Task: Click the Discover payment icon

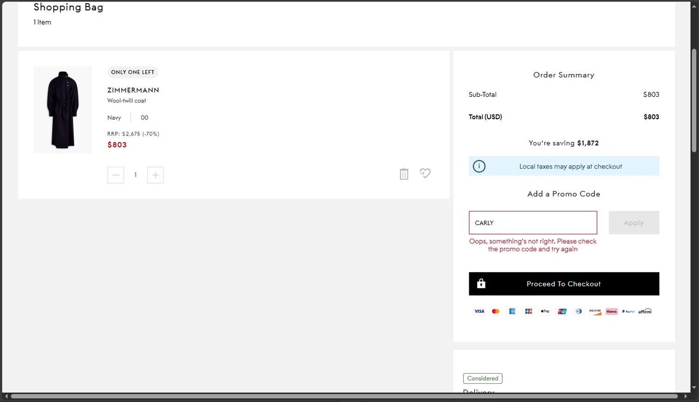Action: pyautogui.click(x=595, y=311)
